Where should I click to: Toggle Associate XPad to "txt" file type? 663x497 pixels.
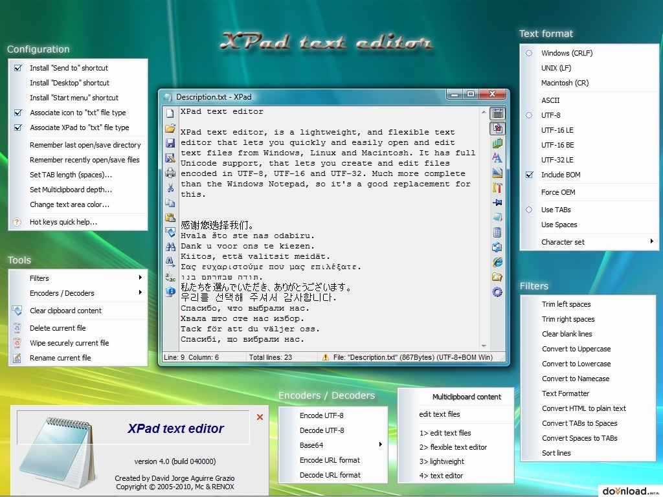tap(78, 127)
